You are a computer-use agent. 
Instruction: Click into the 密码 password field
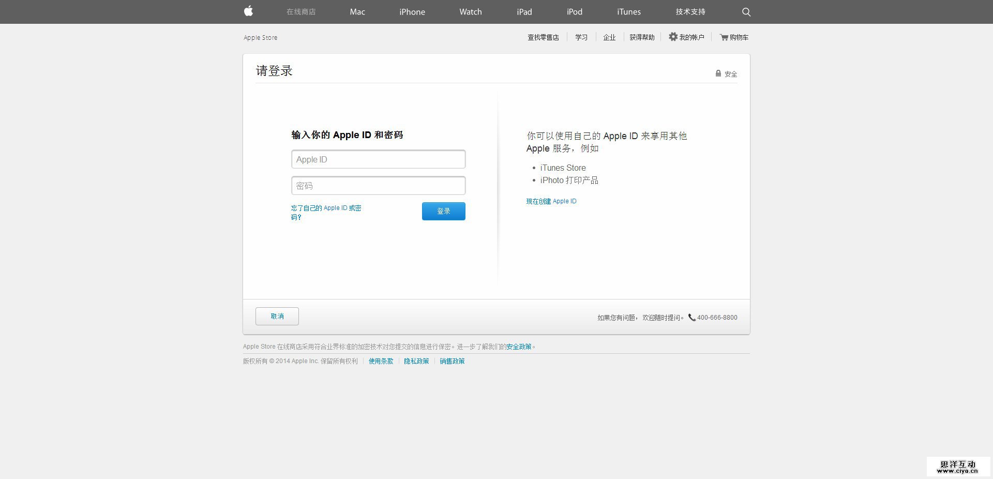coord(378,186)
